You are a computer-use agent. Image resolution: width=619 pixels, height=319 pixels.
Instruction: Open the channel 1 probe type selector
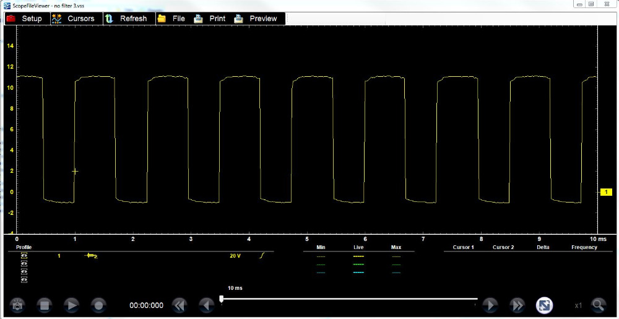(x=92, y=256)
